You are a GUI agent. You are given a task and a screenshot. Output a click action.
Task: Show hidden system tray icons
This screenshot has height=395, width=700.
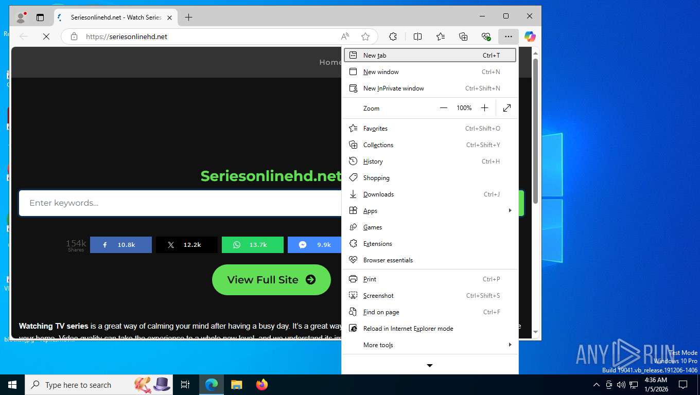pos(597,385)
